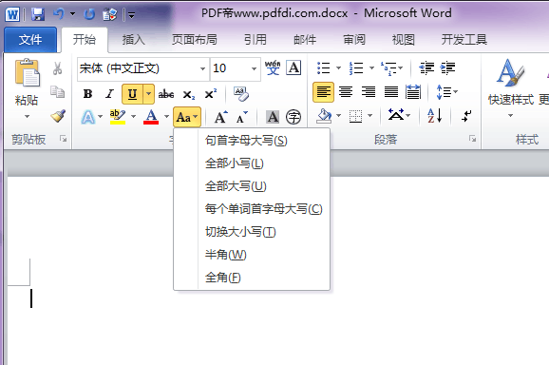Open the Sort A-Z icon
Screen dimensions: 549x365
pos(434,116)
